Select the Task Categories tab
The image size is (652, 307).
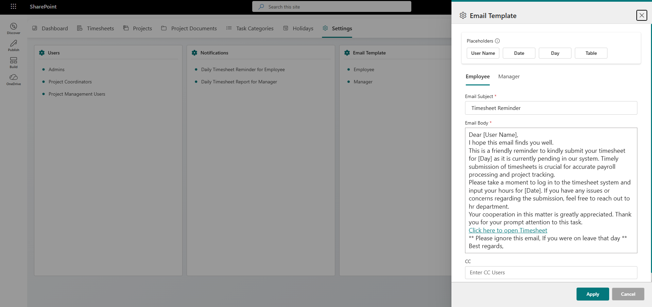pyautogui.click(x=250, y=28)
